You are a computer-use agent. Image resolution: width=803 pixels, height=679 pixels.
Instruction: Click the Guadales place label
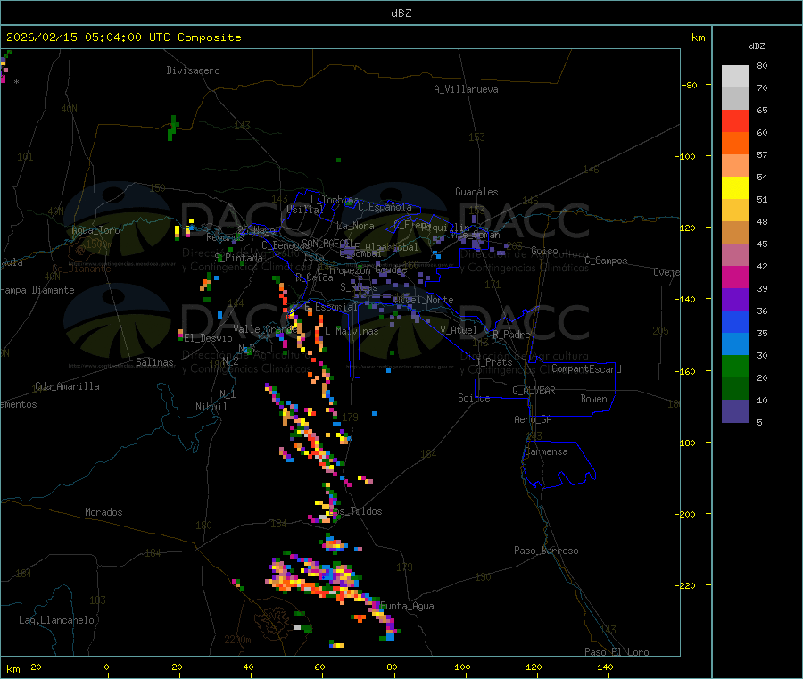coord(476,192)
